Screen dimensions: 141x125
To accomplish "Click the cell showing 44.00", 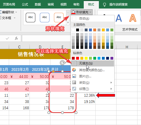I will 19,76.
